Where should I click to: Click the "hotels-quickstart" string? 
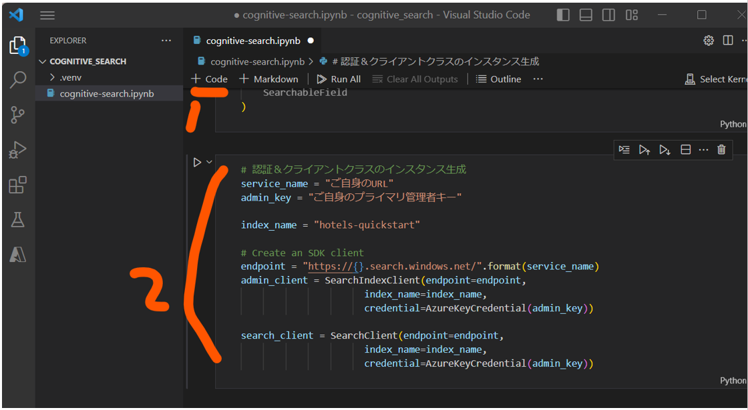tap(367, 225)
